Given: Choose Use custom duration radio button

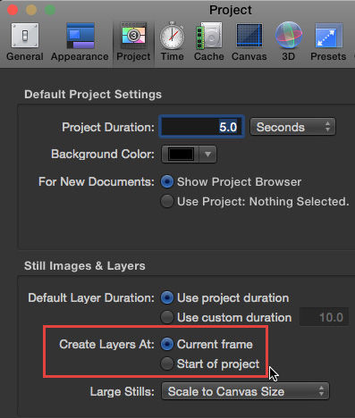Looking at the screenshot, I should 167,317.
